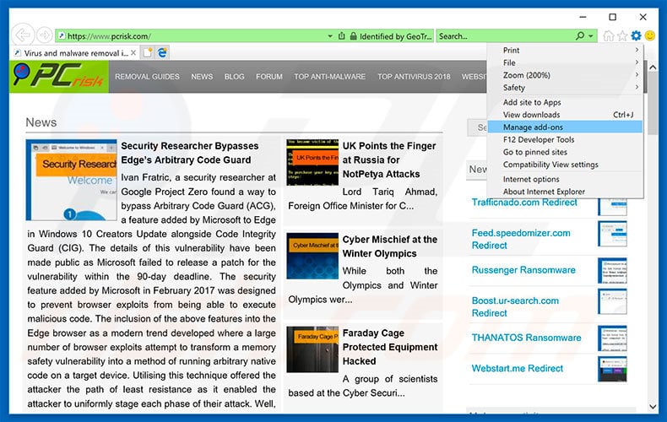Screen dimensions: 667x422
Task: Open REMOVAL GUIDES nav item
Action: tap(147, 77)
